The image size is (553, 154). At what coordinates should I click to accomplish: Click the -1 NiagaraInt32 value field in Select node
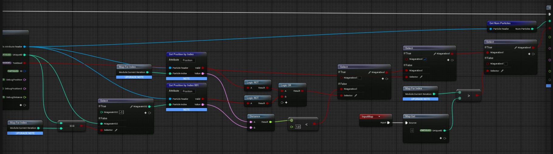pyautogui.click(x=121, y=112)
